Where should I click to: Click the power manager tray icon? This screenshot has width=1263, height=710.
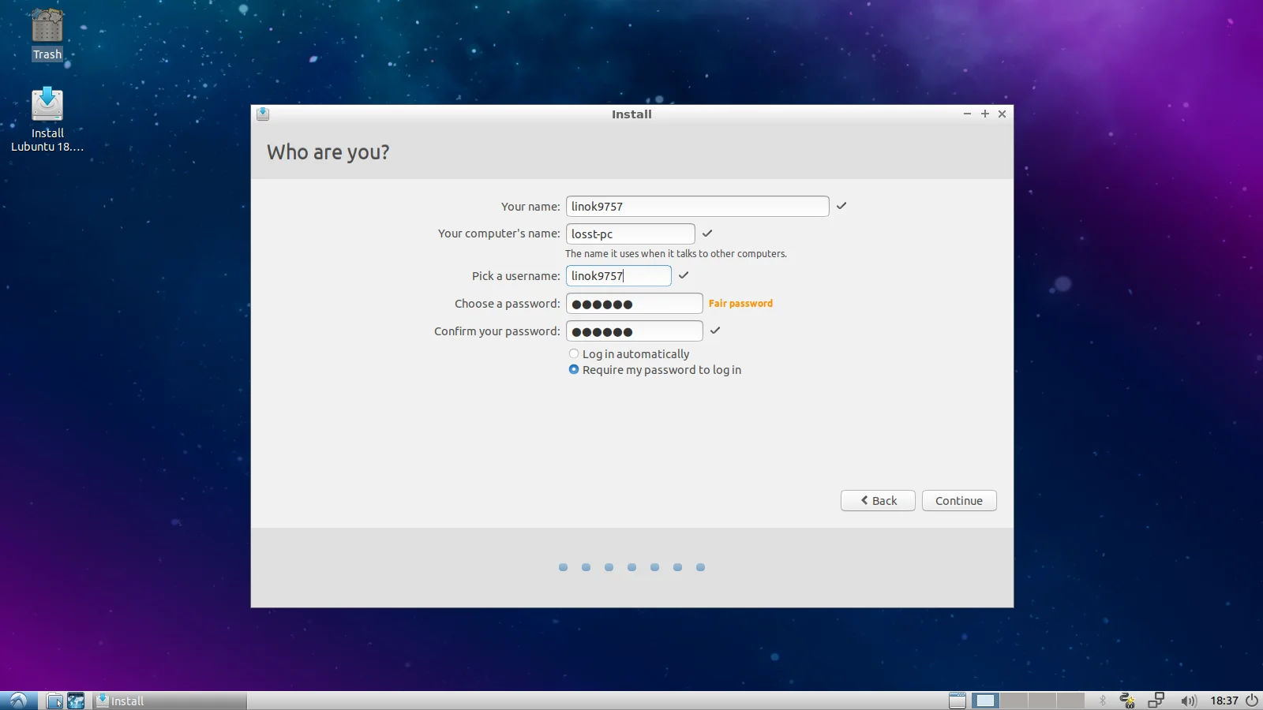coord(1127,701)
